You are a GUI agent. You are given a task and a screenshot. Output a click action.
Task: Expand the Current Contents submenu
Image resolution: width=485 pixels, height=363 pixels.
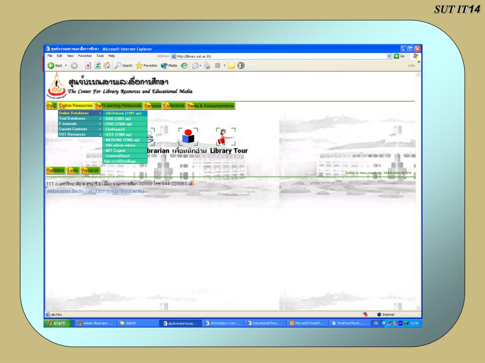point(80,129)
